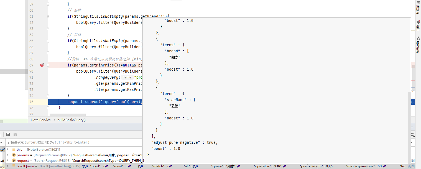Viewport: 421px width, 169px height.
Task: Open the 层次结构 (Hierarchy) tool window
Action: 418,45
